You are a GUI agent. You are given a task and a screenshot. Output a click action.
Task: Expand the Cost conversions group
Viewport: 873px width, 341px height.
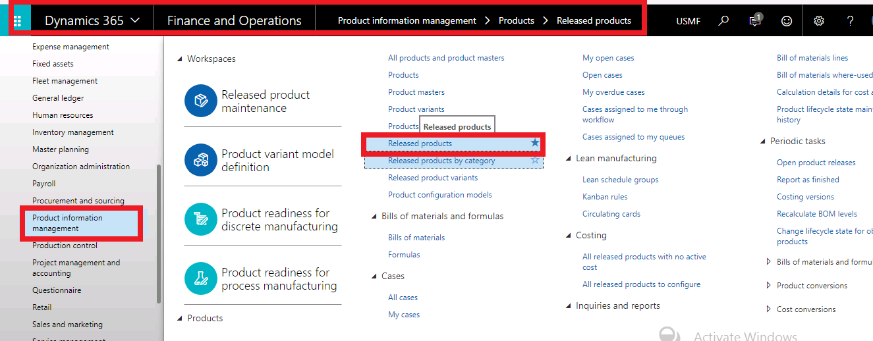click(769, 309)
